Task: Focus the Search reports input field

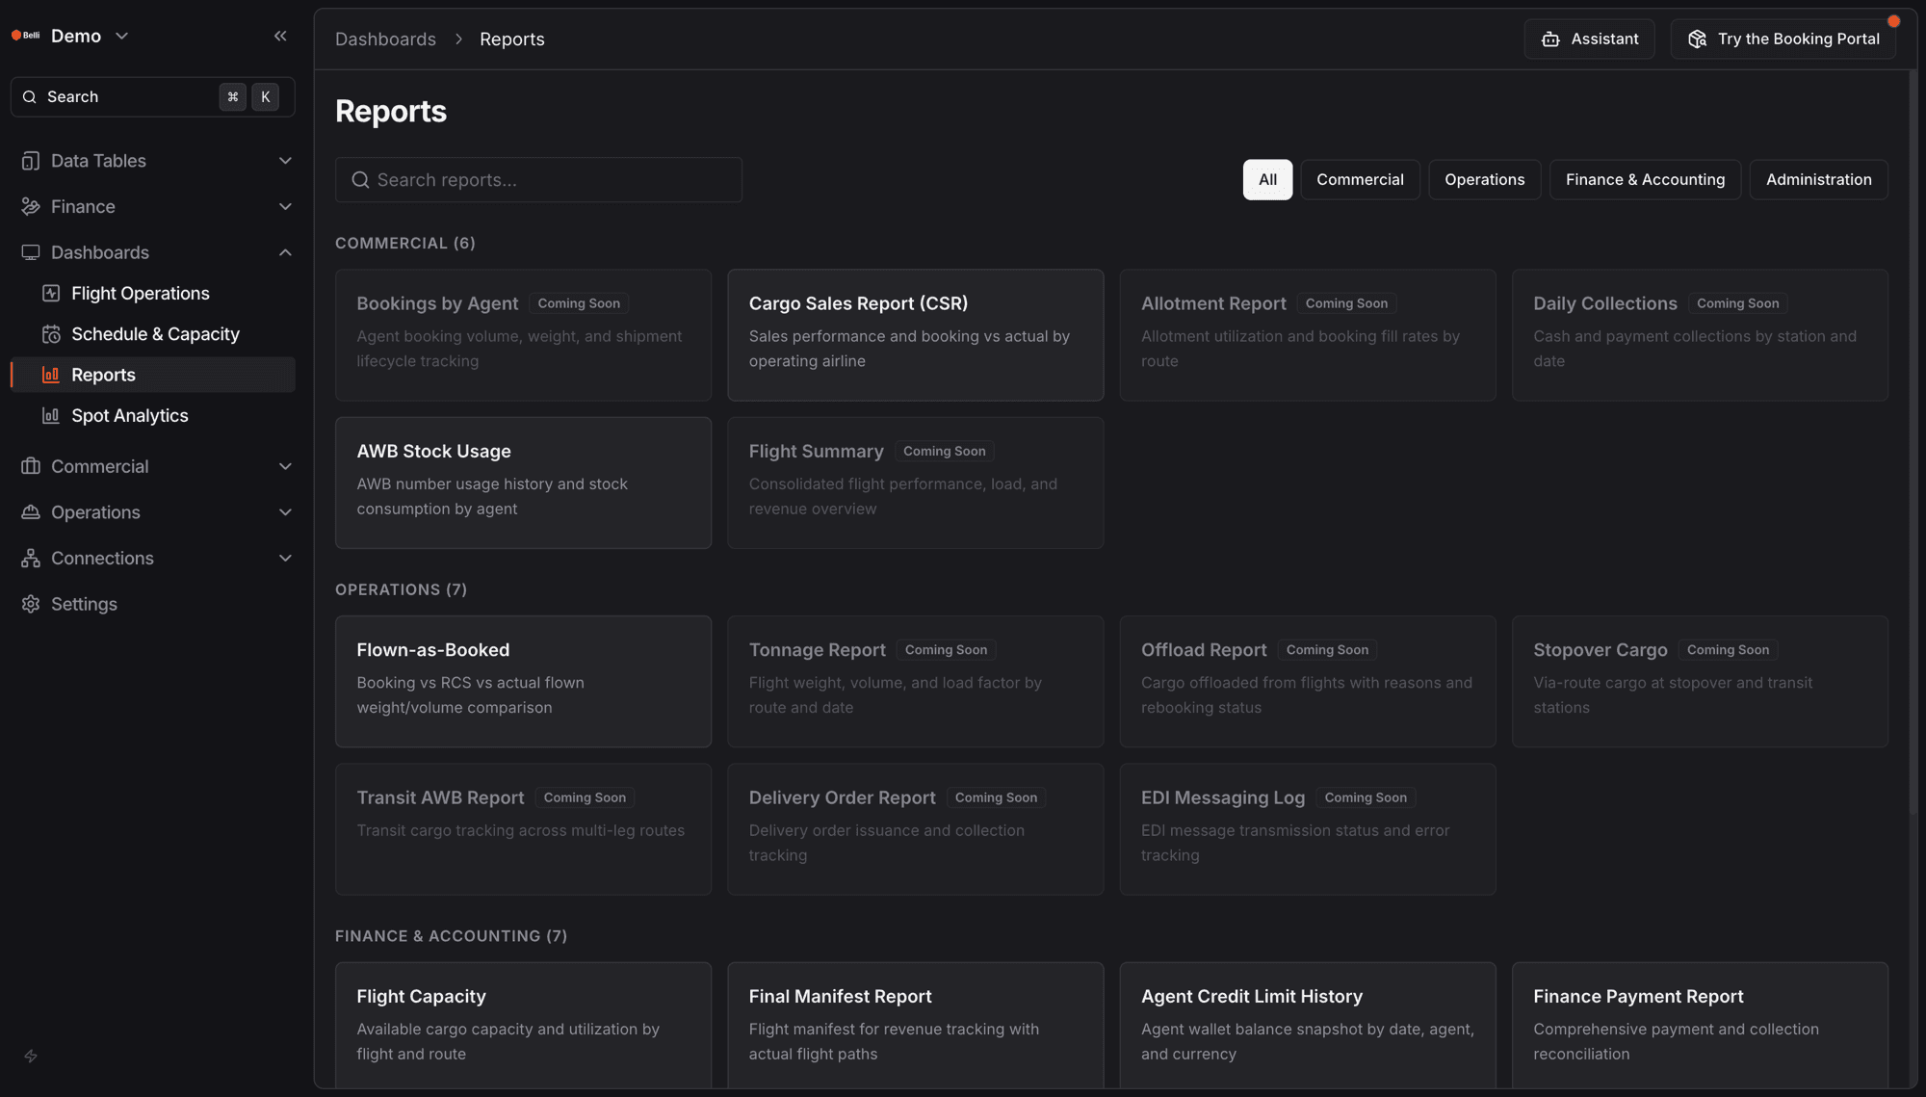Action: [x=538, y=180]
